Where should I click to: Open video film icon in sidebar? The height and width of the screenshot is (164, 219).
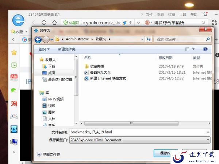tap(14, 129)
